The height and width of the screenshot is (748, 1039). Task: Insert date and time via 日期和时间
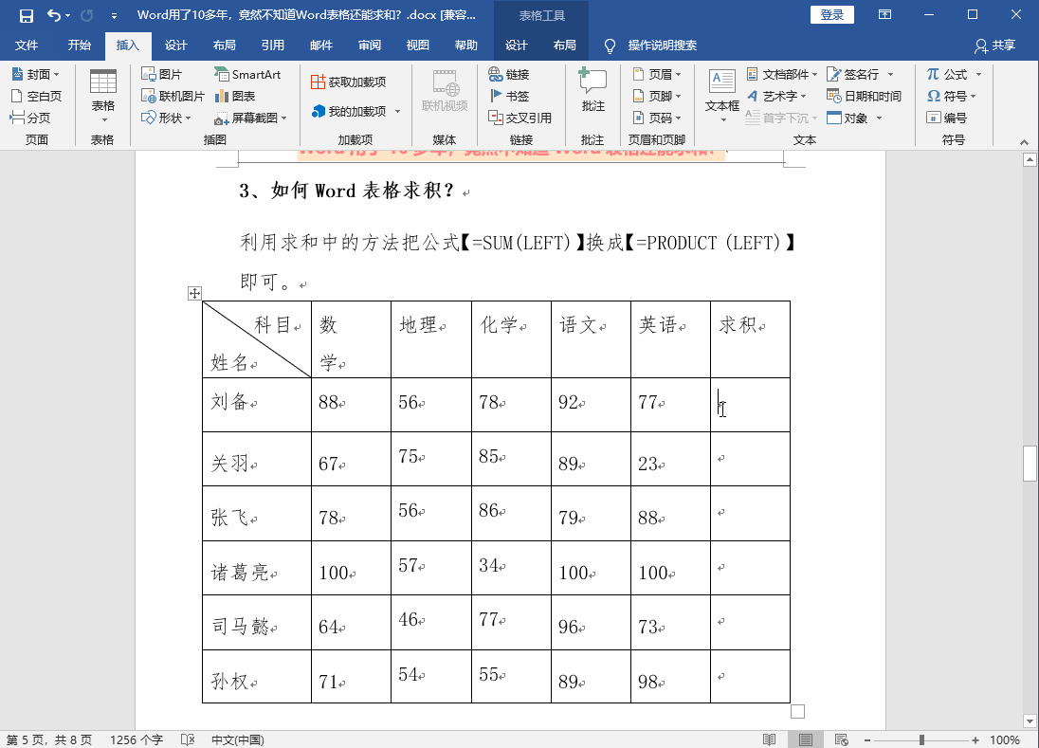point(863,95)
